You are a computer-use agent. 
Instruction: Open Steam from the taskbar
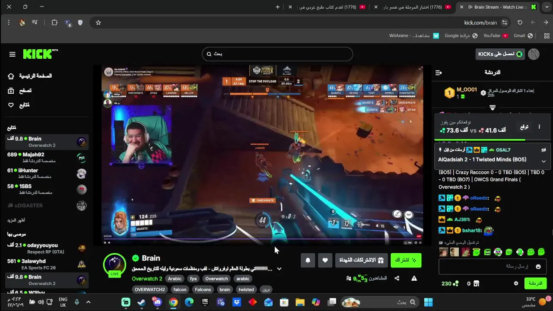141,302
